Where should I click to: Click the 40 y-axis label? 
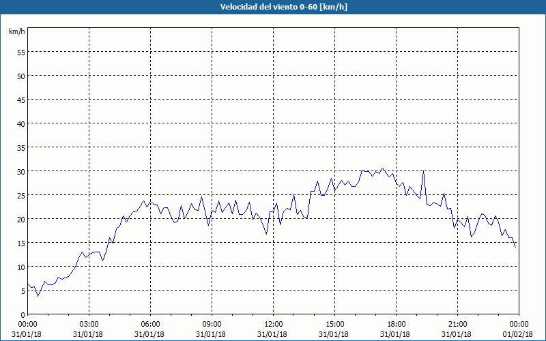point(21,123)
